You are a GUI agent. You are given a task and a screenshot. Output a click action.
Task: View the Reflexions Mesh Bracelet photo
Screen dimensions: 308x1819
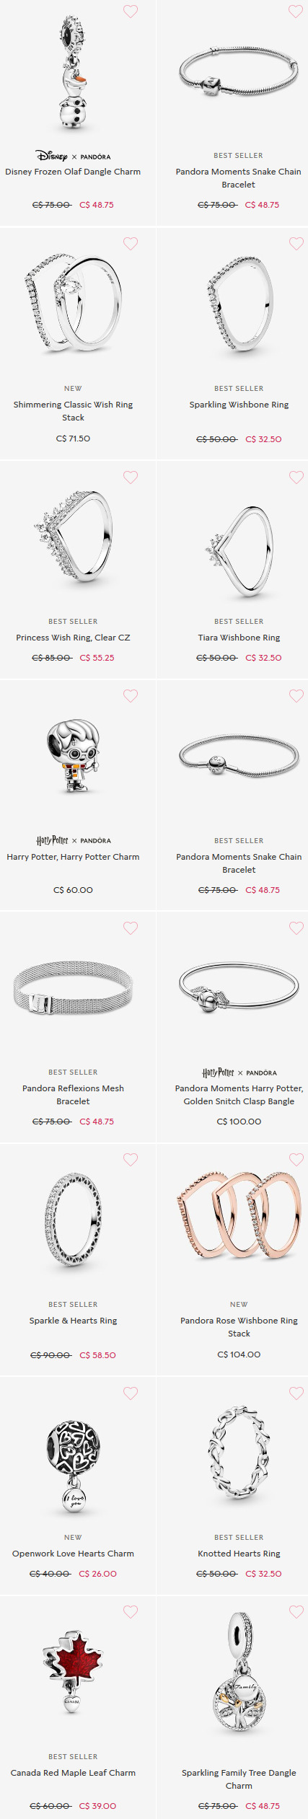(x=73, y=987)
